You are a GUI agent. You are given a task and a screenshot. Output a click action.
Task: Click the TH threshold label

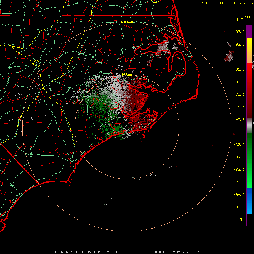coord(242,220)
